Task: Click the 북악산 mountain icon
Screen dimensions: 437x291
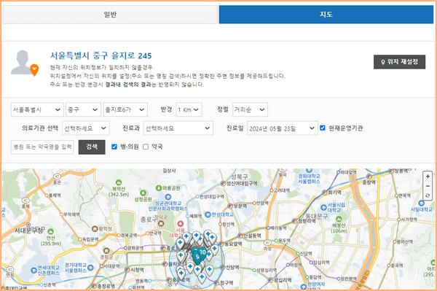Action: click(119, 182)
